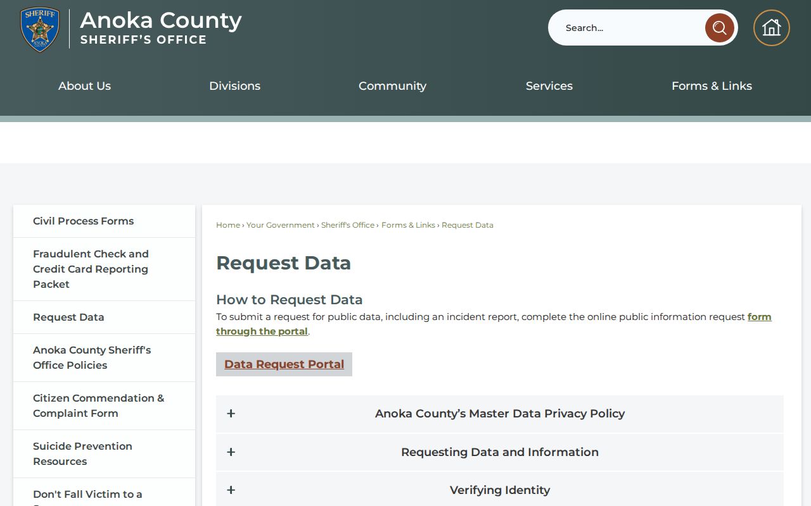Open Citizen Commendation & Complaint Form
This screenshot has width=811, height=506.
coord(104,406)
